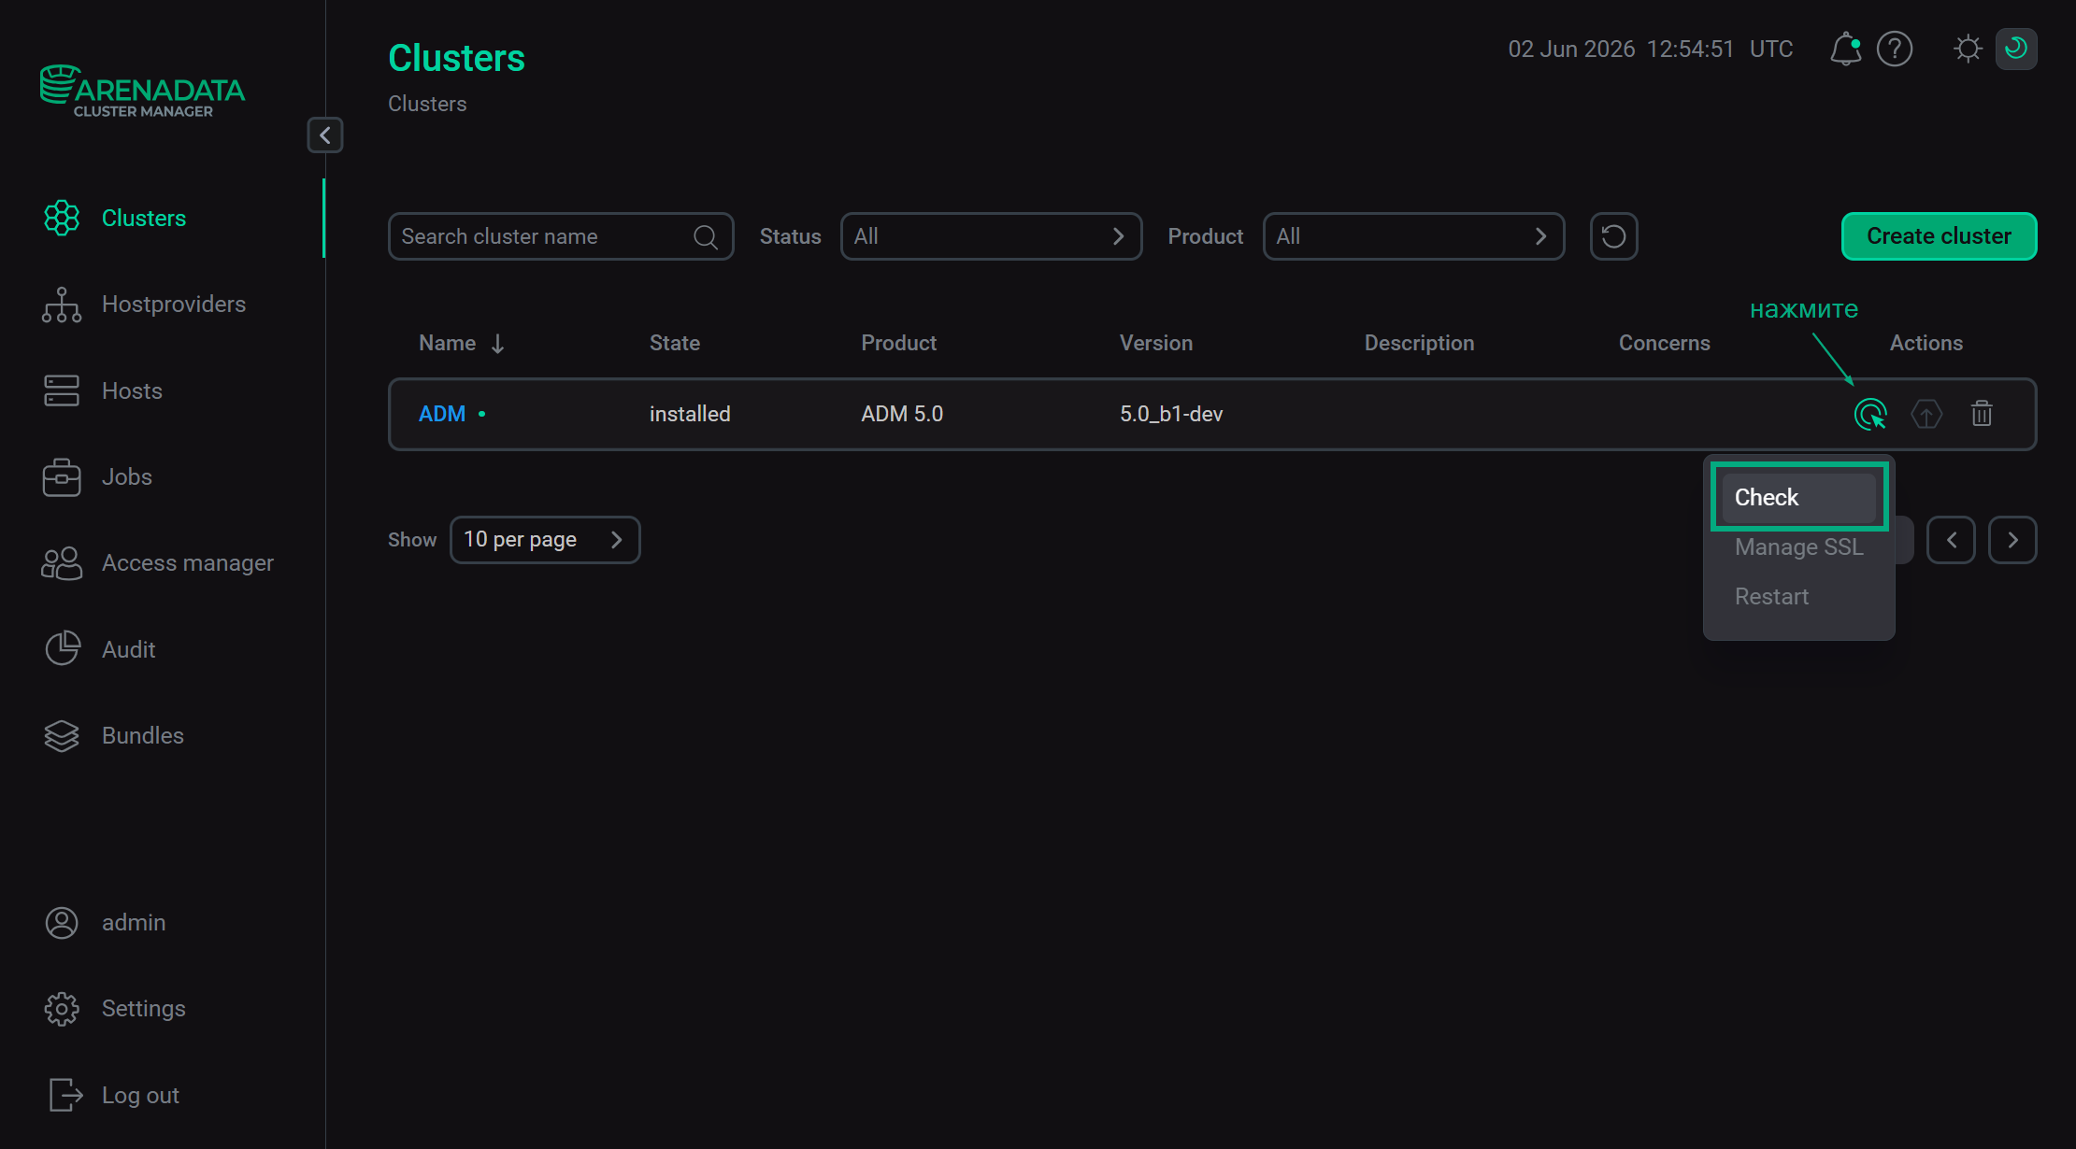Screen dimensions: 2076x1149
Task: Switch to dark theme with the moon icon
Action: pos(2016,49)
